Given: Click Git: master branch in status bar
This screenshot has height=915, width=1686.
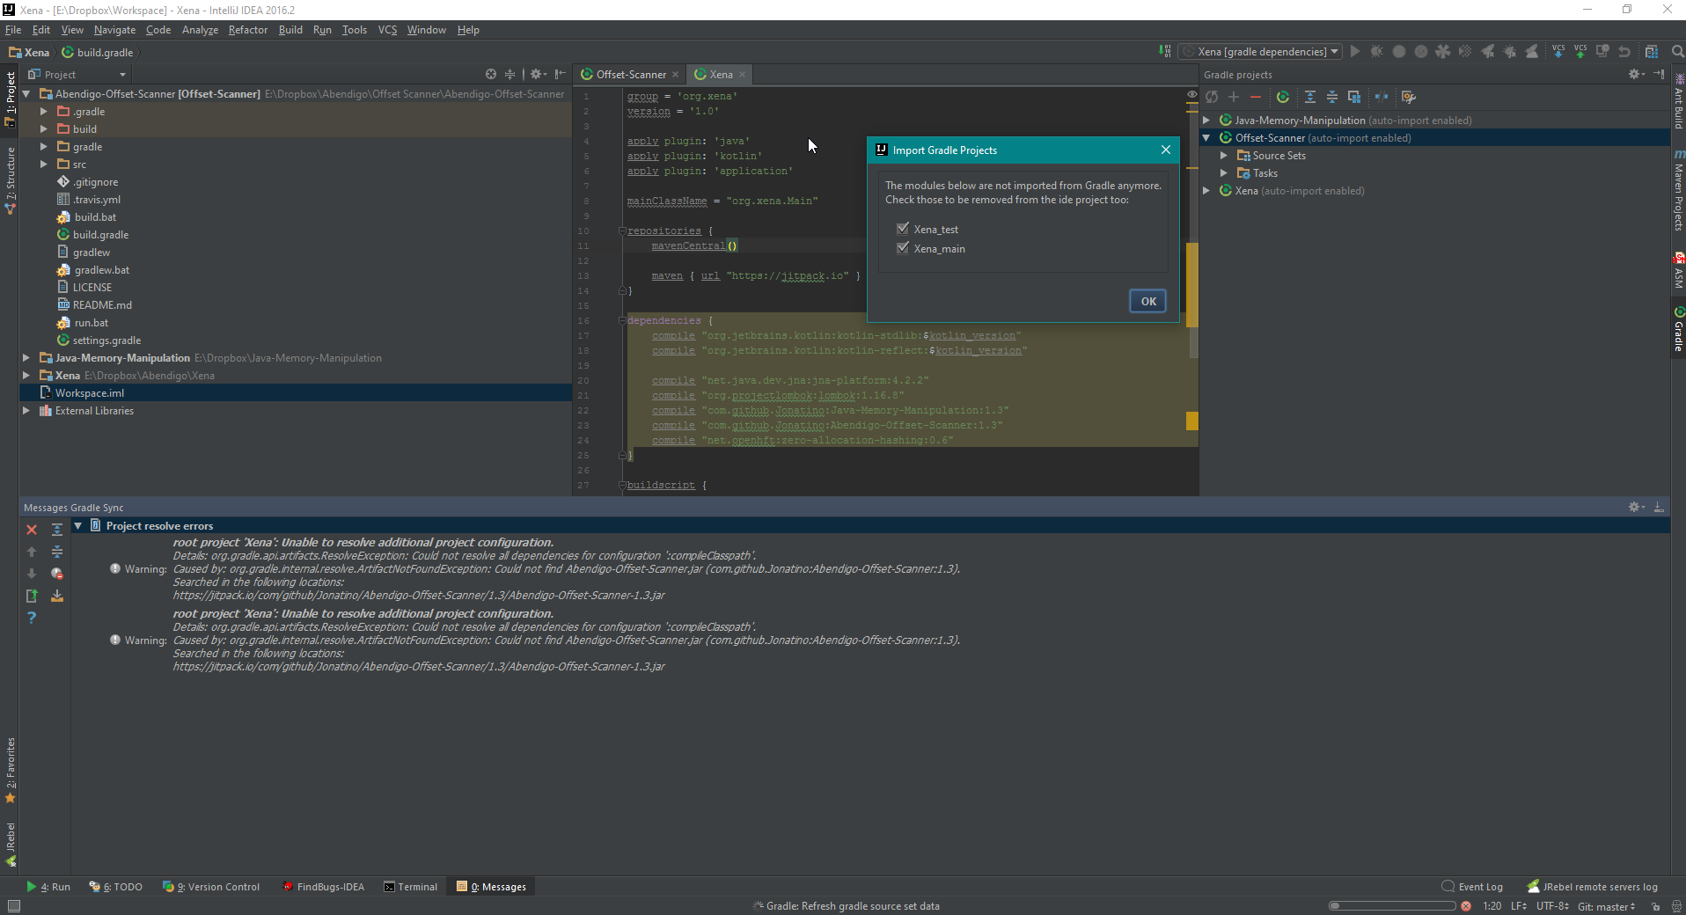Looking at the screenshot, I should (x=1605, y=906).
